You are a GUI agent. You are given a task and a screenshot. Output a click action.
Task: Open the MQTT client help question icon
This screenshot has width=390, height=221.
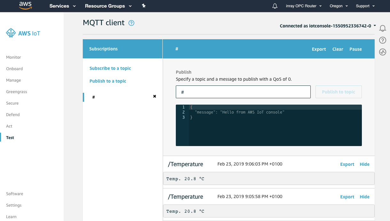click(x=131, y=23)
